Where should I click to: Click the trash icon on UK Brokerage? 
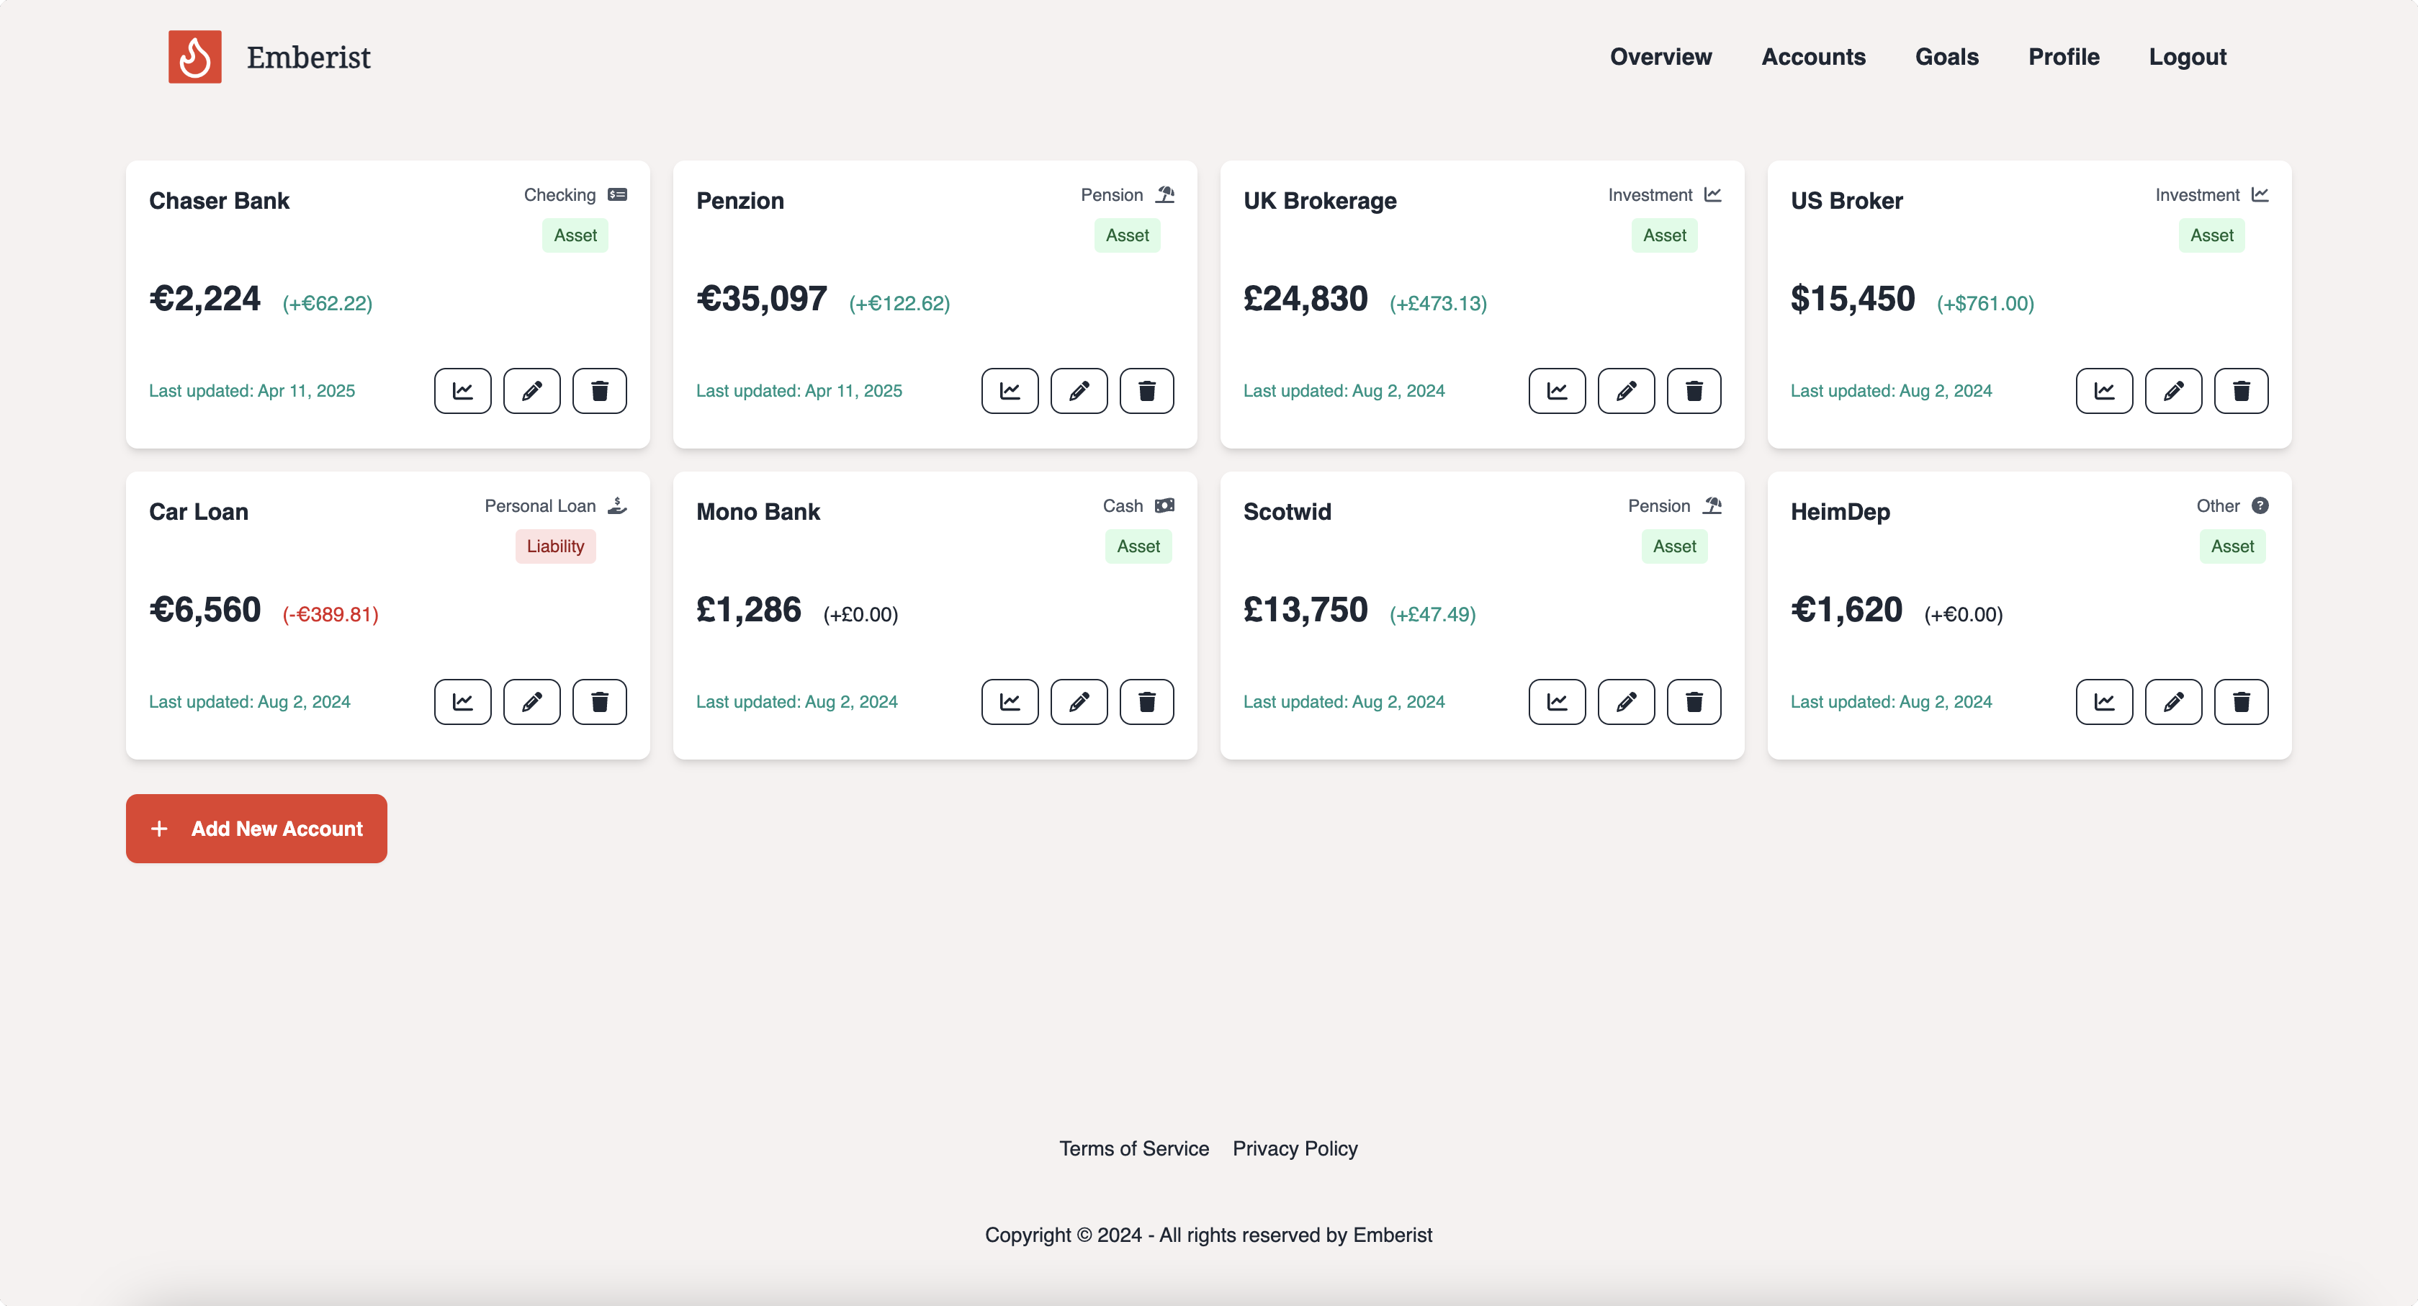pyautogui.click(x=1694, y=391)
